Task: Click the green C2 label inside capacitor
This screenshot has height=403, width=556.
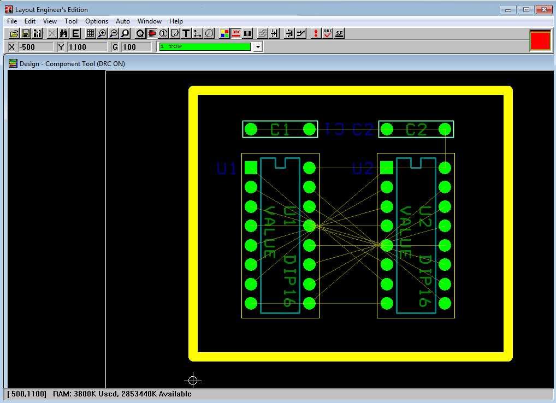Action: 416,129
